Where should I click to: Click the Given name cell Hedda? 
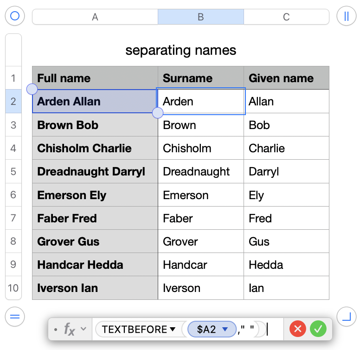[x=286, y=265]
